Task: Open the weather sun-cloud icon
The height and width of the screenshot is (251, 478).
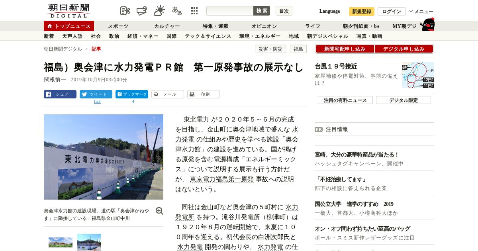Action: (x=159, y=11)
